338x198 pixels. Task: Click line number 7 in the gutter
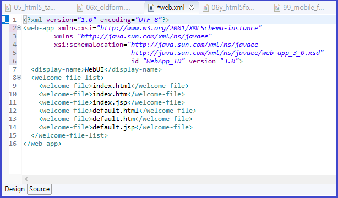click(14, 69)
